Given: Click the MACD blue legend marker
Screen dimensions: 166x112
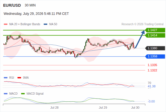Looking at the screenshot, I should click(x=6, y=94).
